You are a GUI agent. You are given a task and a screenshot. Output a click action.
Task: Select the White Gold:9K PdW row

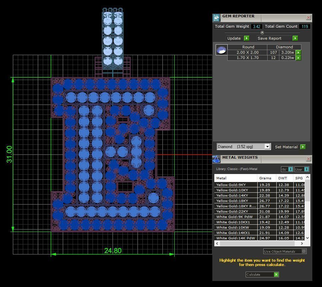260,217
